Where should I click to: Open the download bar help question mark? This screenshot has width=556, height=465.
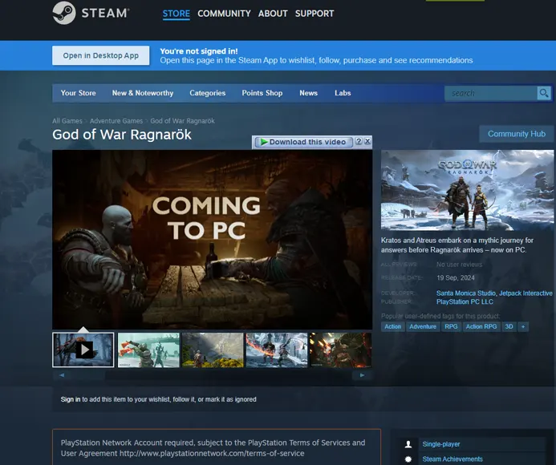tap(359, 141)
